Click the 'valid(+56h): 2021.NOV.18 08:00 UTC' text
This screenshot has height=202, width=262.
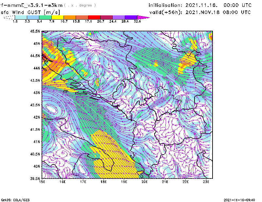(x=200, y=12)
